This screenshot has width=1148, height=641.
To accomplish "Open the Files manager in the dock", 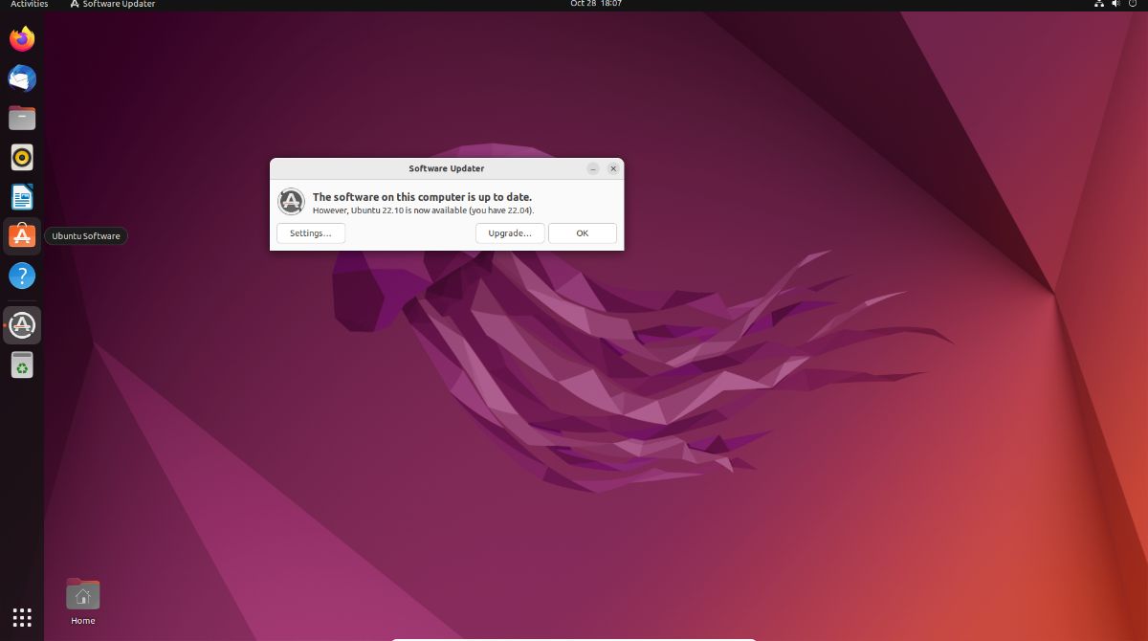I will (22, 118).
